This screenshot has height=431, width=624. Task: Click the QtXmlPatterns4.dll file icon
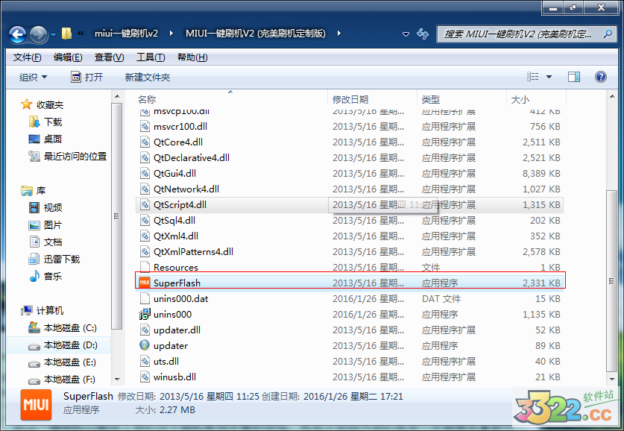click(x=145, y=251)
